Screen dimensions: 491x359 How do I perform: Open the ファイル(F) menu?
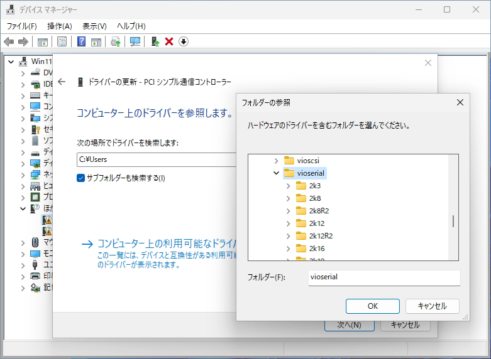pos(21,26)
